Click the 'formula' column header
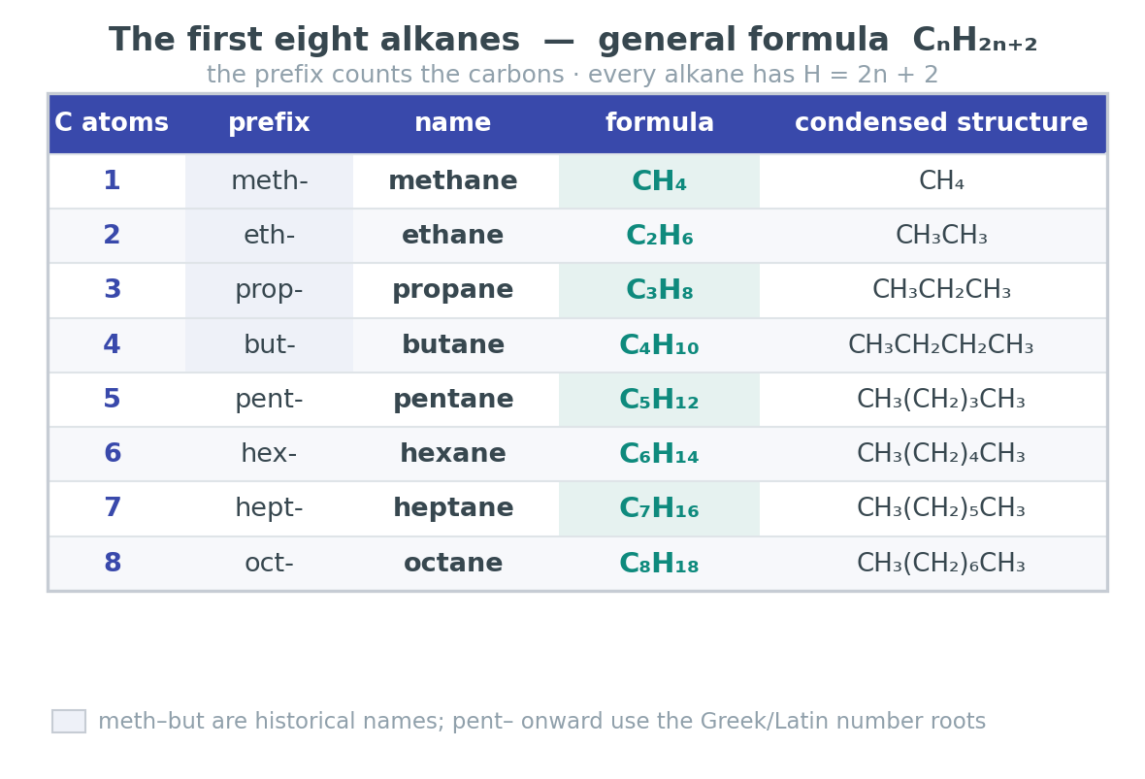Viewport: 1145px width, 779px height. click(x=660, y=122)
